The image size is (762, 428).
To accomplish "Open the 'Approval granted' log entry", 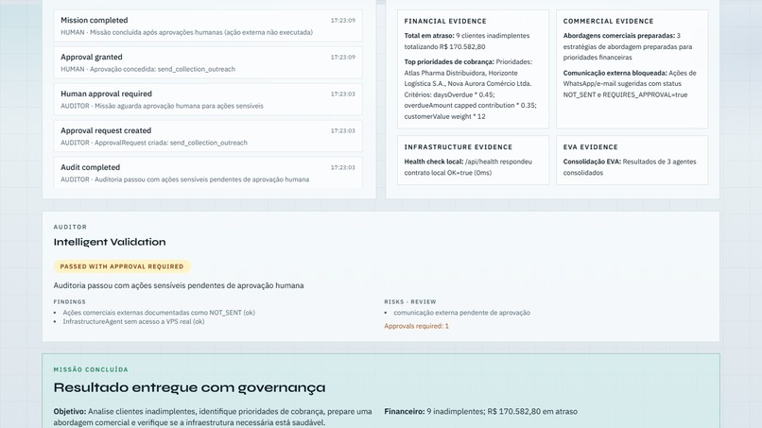I will (x=208, y=62).
